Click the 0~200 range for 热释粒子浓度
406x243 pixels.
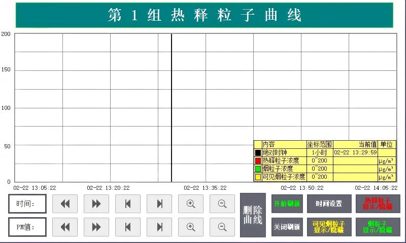click(320, 160)
